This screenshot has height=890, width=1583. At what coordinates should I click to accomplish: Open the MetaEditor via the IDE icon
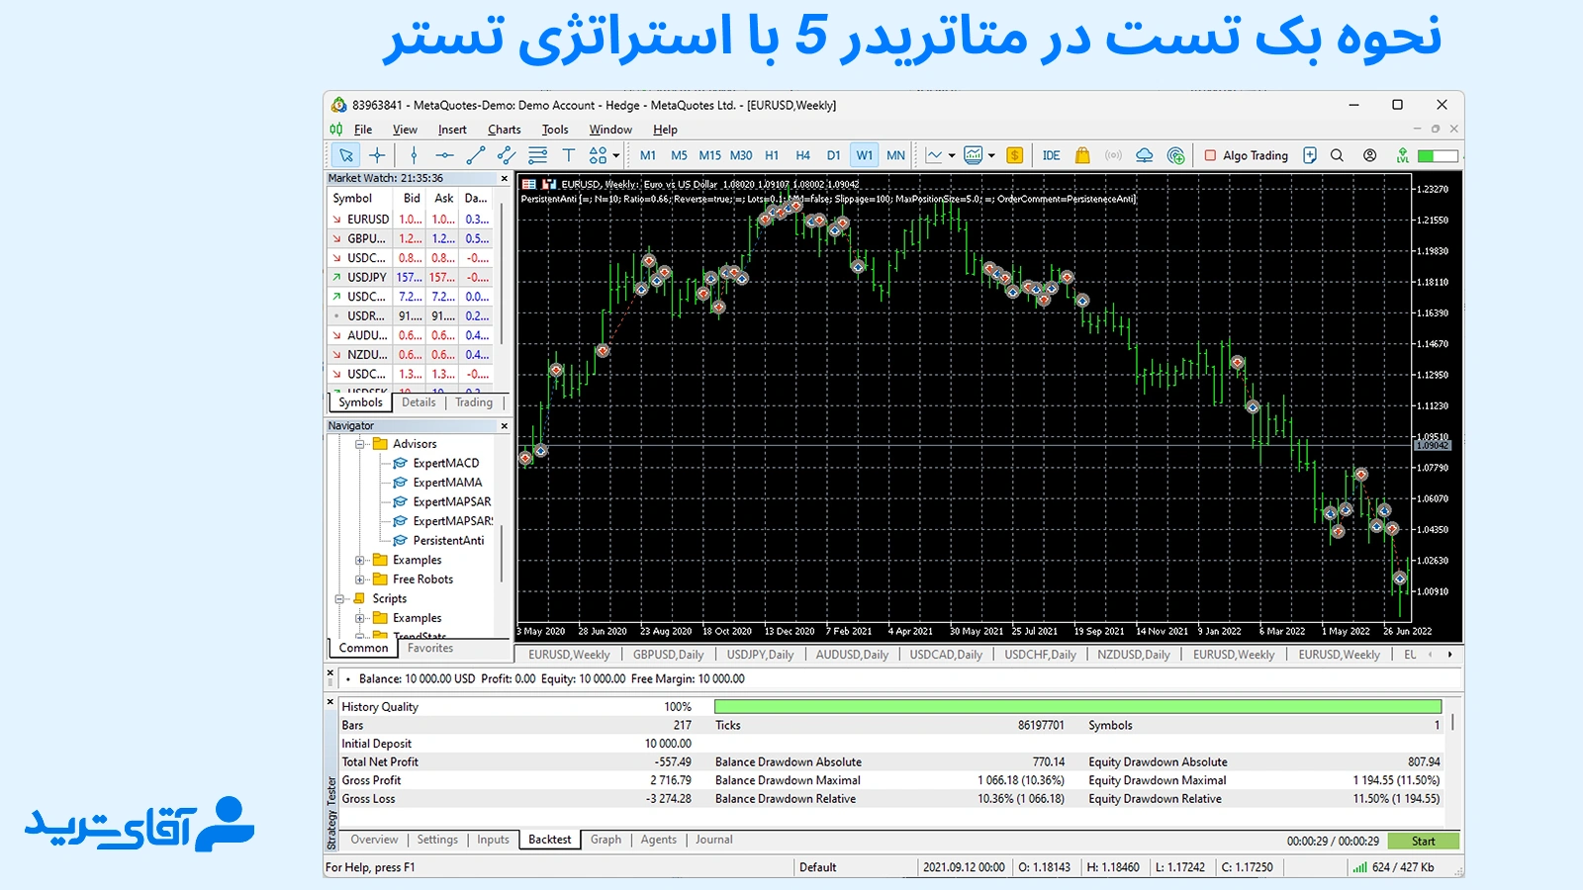(x=1051, y=155)
